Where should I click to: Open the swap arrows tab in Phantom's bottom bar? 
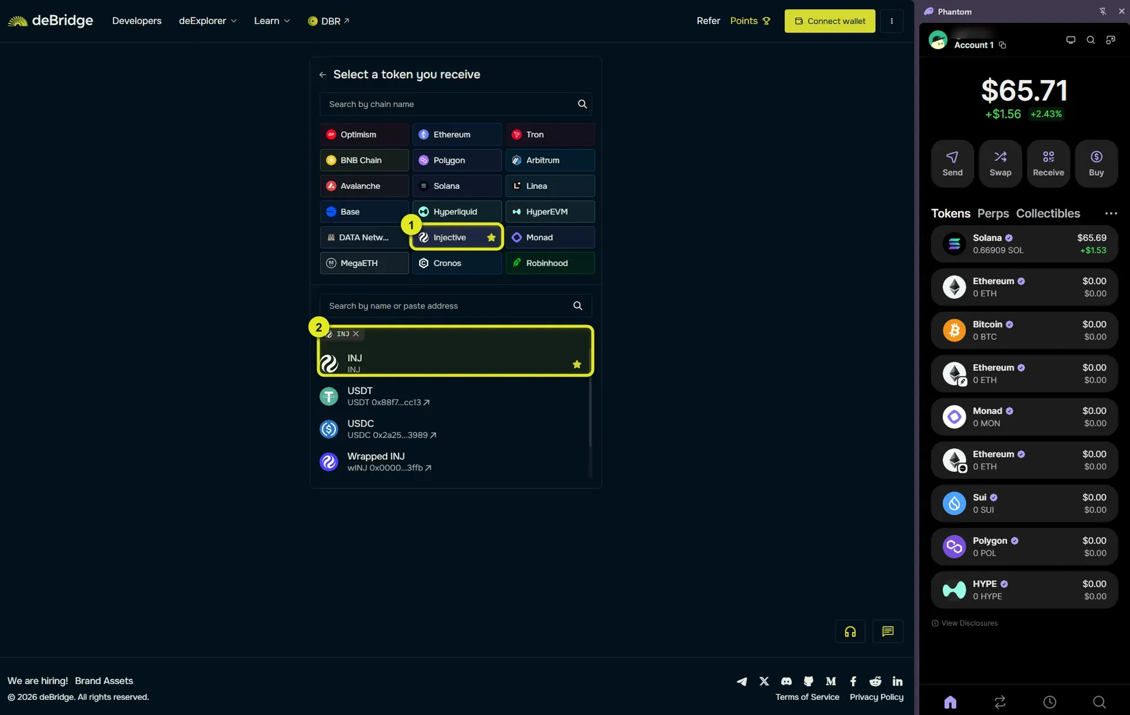[1000, 701]
